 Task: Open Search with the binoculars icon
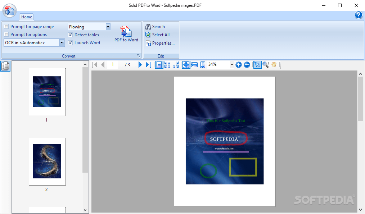(148, 27)
